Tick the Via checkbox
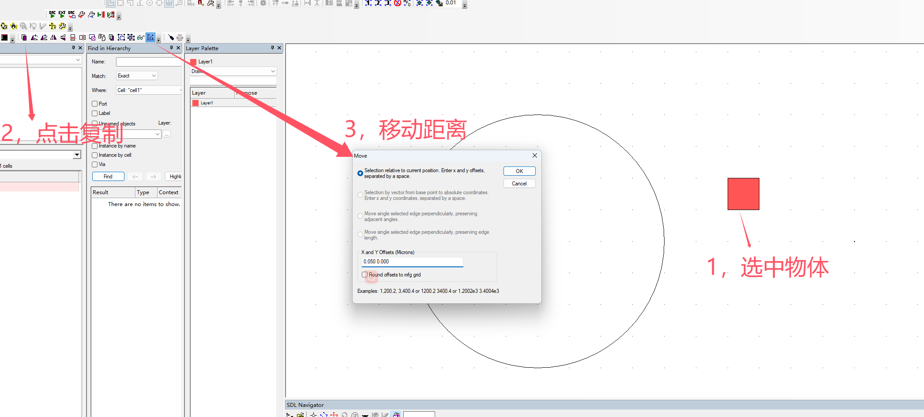The width and height of the screenshot is (924, 417). (x=94, y=164)
